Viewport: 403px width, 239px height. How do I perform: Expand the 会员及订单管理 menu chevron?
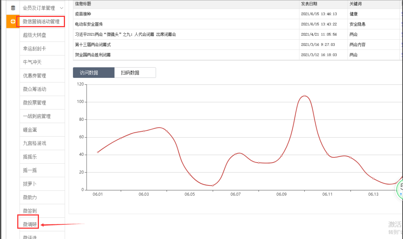pyautogui.click(x=61, y=8)
